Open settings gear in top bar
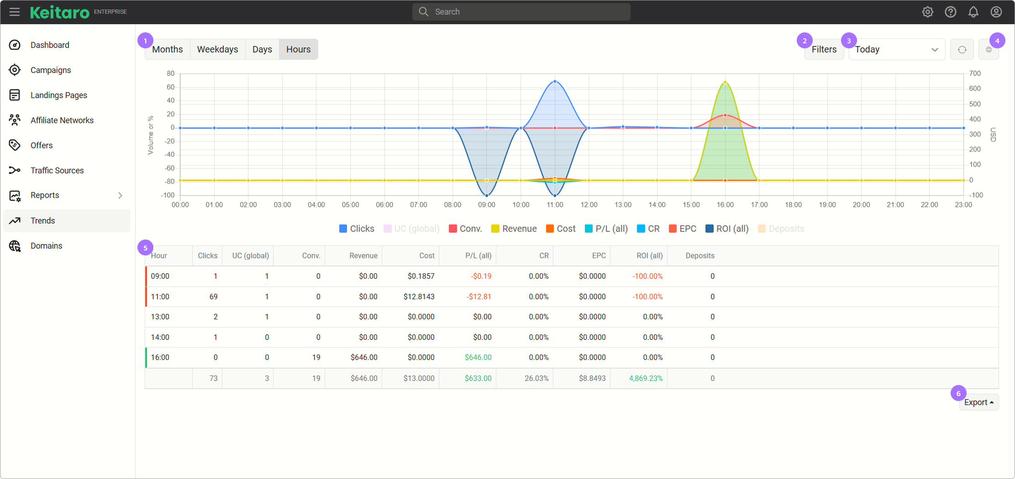The width and height of the screenshot is (1015, 479). coord(927,12)
